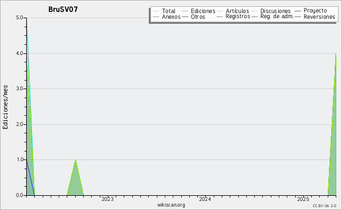
Task: Click the wikiscan.org caption
Action: [x=171, y=205]
